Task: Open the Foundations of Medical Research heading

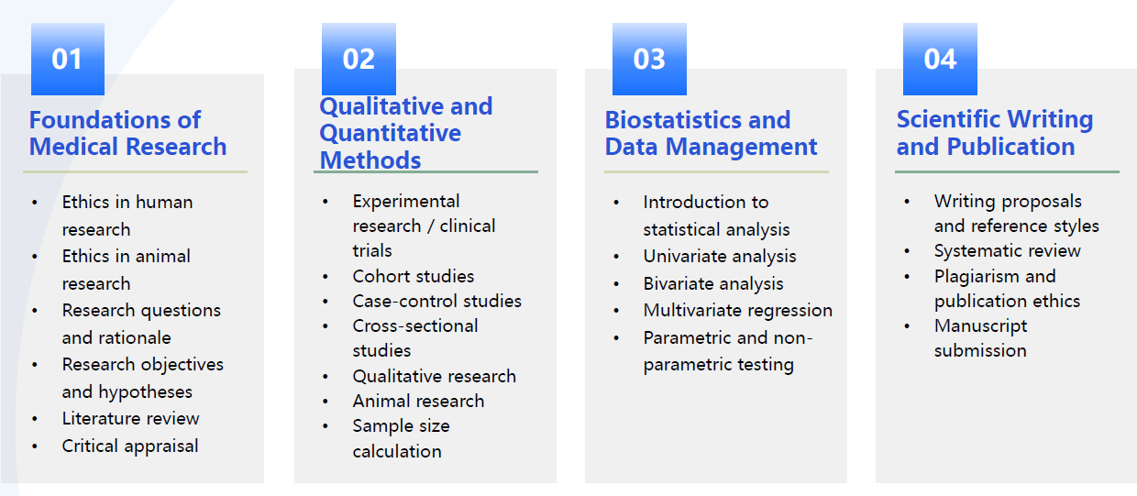Action: (x=127, y=133)
